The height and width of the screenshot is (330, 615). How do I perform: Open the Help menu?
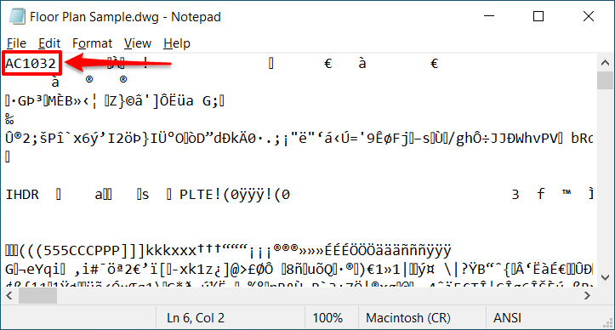pos(177,43)
